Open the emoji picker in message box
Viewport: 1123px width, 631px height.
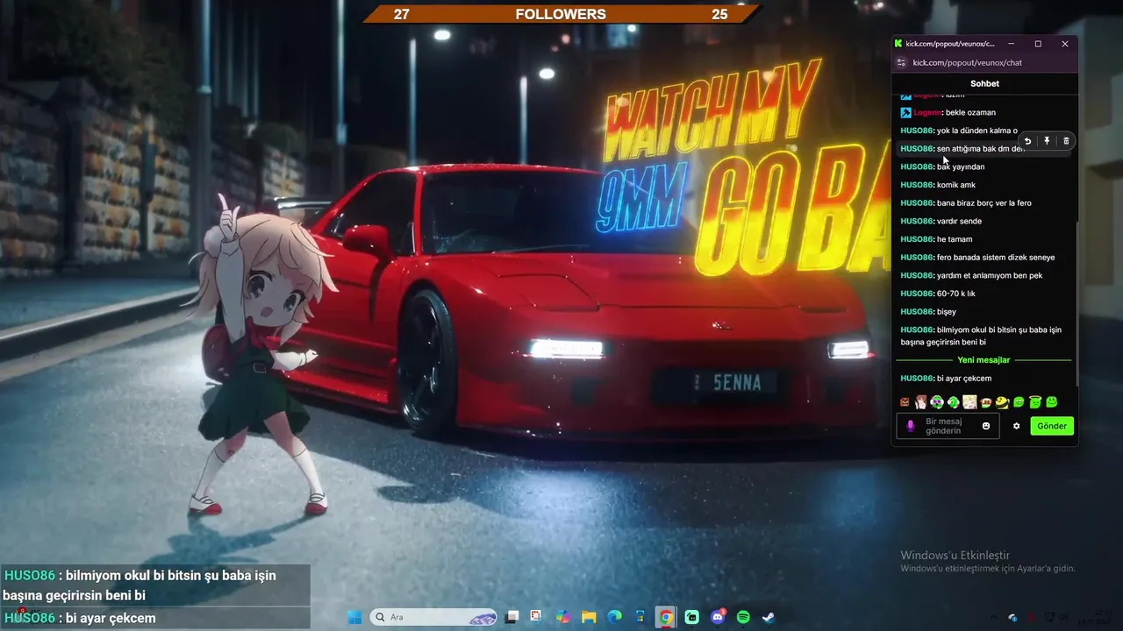(986, 426)
